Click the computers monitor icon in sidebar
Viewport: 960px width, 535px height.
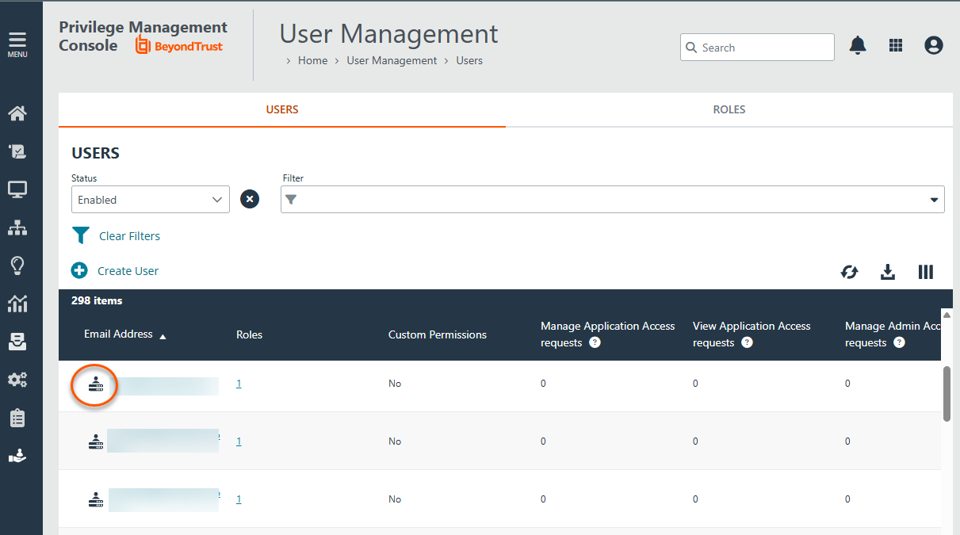pos(17,189)
